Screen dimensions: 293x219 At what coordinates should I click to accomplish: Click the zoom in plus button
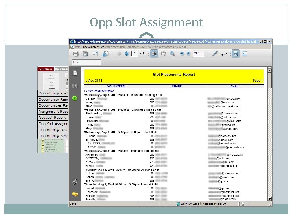tap(188, 54)
